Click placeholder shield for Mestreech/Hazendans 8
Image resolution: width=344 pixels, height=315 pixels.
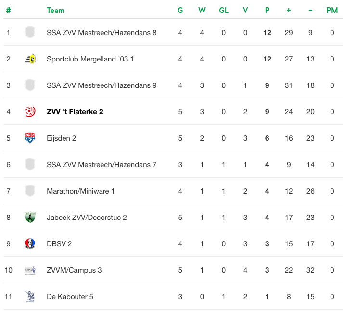[x=30, y=32]
